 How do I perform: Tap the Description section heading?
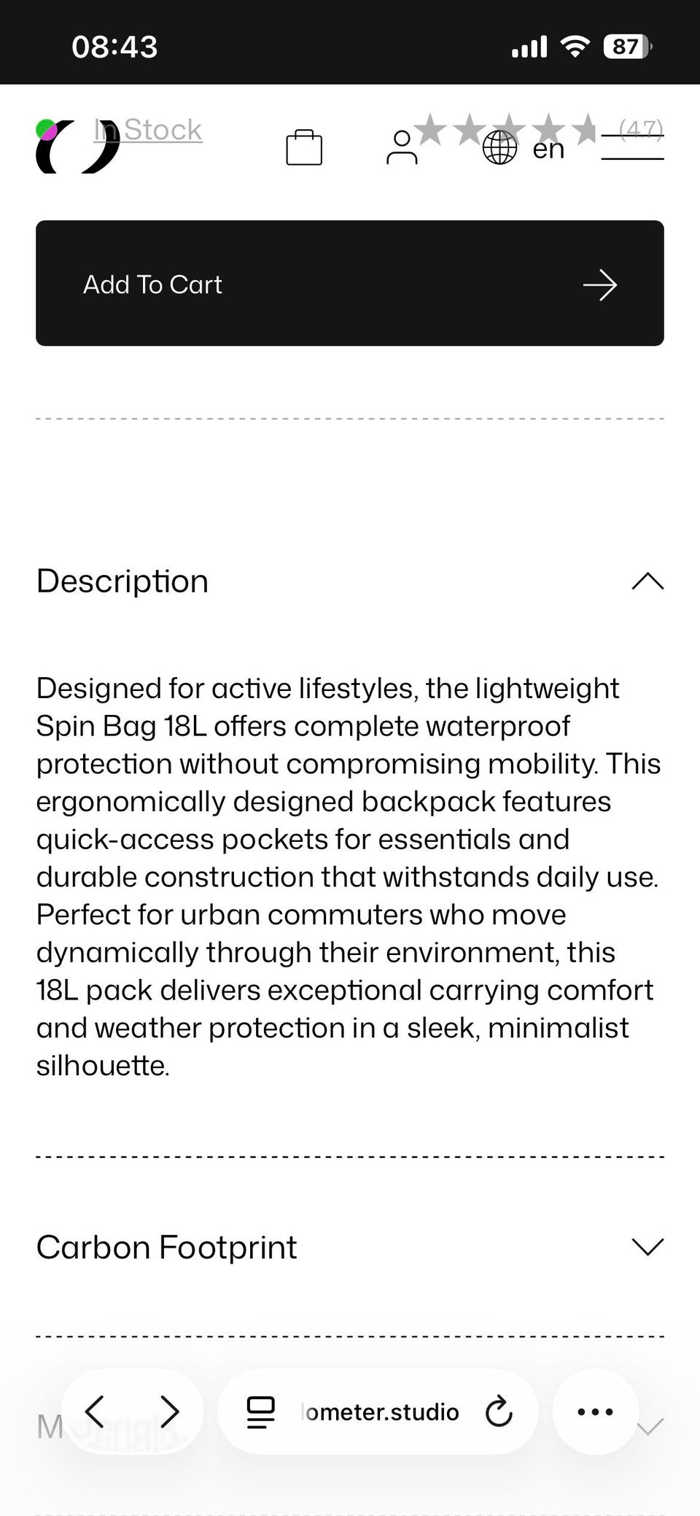click(x=122, y=581)
